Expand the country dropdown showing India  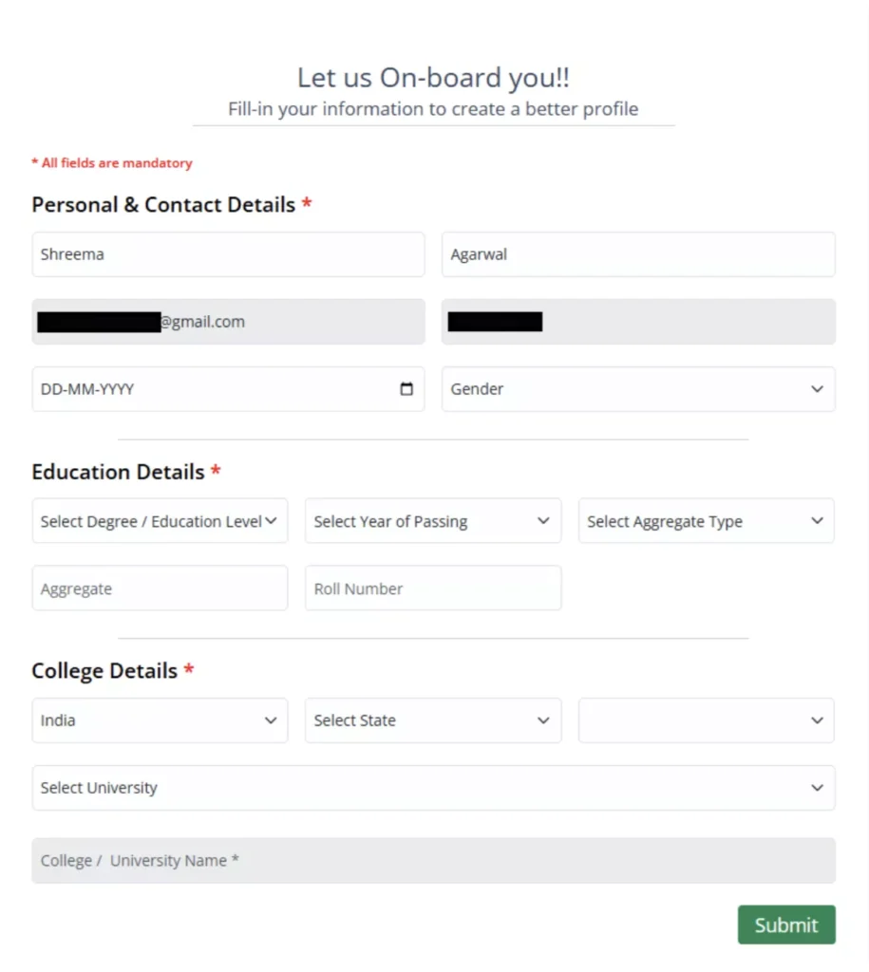160,720
